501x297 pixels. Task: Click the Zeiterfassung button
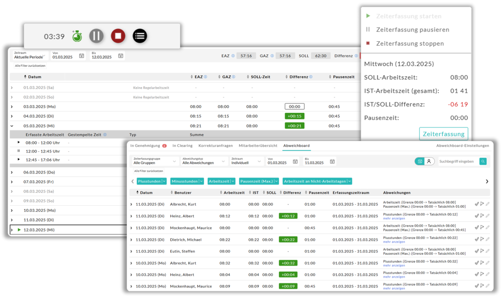443,134
